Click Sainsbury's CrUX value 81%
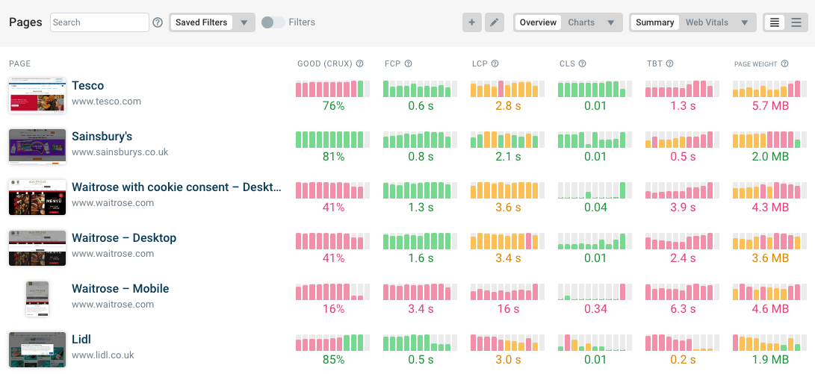 click(333, 156)
